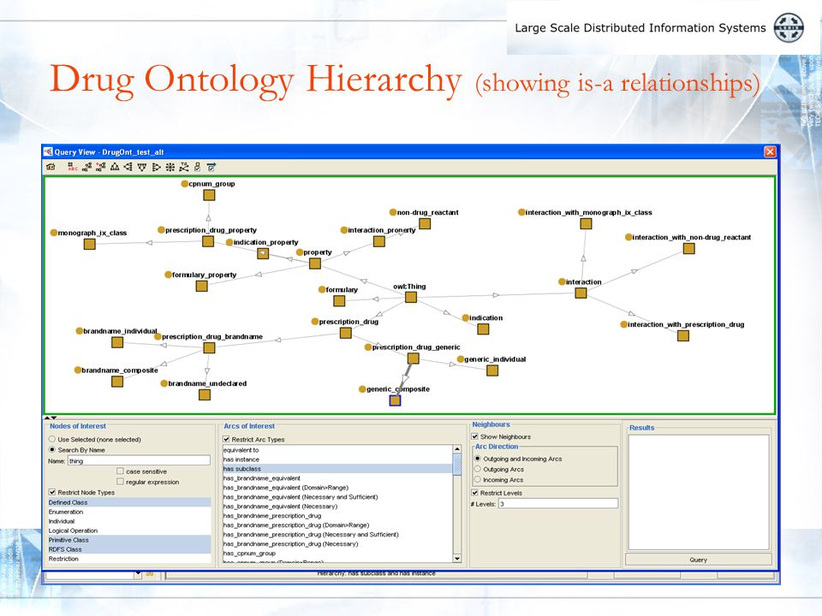822x616 pixels.
Task: Apply the graph layout icon without plus
Action: pyautogui.click(x=87, y=167)
